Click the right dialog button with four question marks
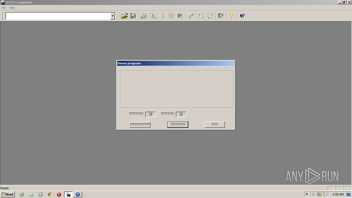352x198 pixels. pyautogui.click(x=215, y=125)
